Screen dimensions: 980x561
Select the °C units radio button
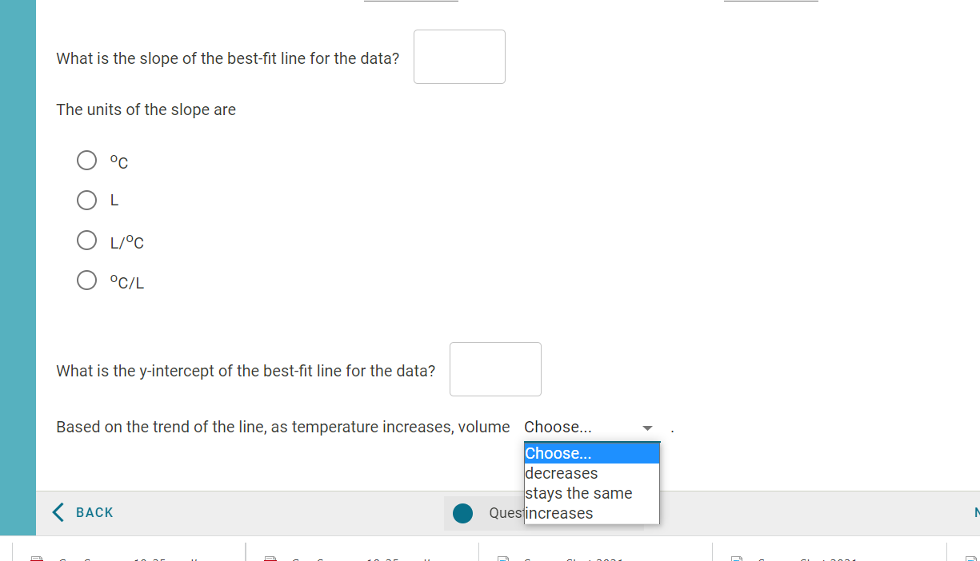[86, 160]
